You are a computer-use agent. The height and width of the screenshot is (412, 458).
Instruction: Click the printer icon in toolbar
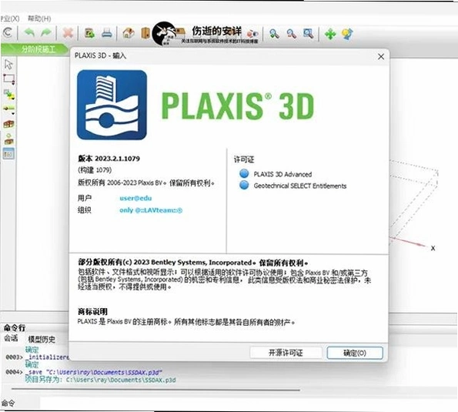107,33
